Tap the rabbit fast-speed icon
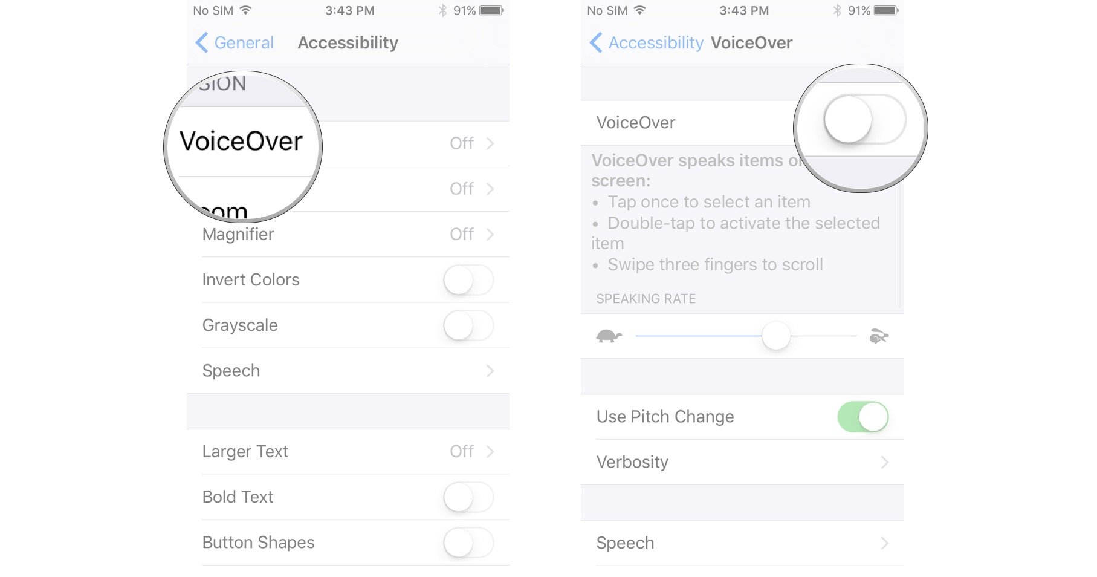 point(879,336)
